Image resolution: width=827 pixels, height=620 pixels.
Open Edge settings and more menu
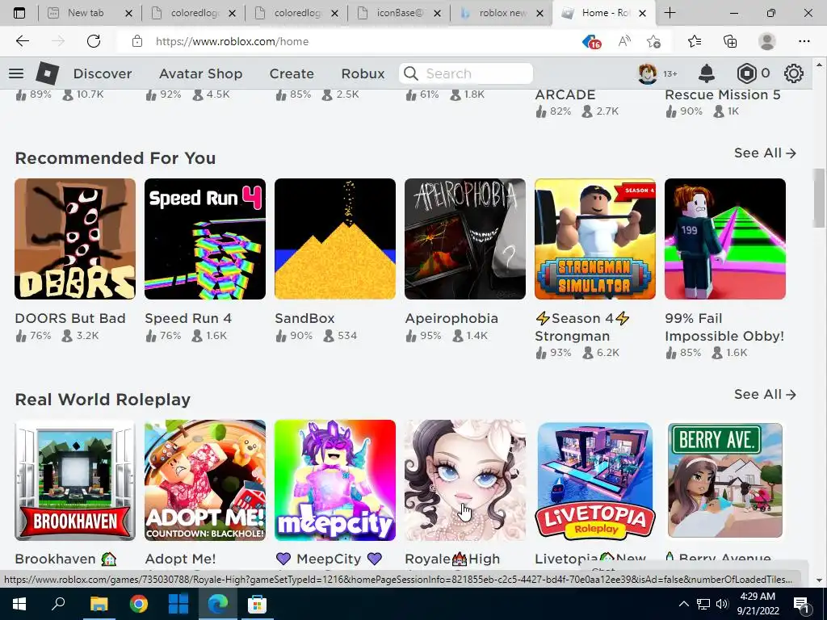tap(804, 41)
